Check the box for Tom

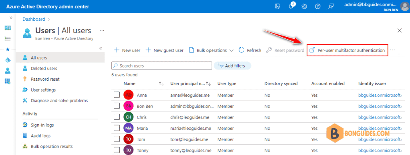(117, 139)
